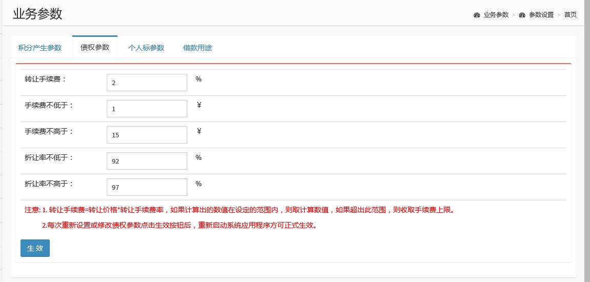Click the 折让率不低于 field label

pyautogui.click(x=49, y=157)
